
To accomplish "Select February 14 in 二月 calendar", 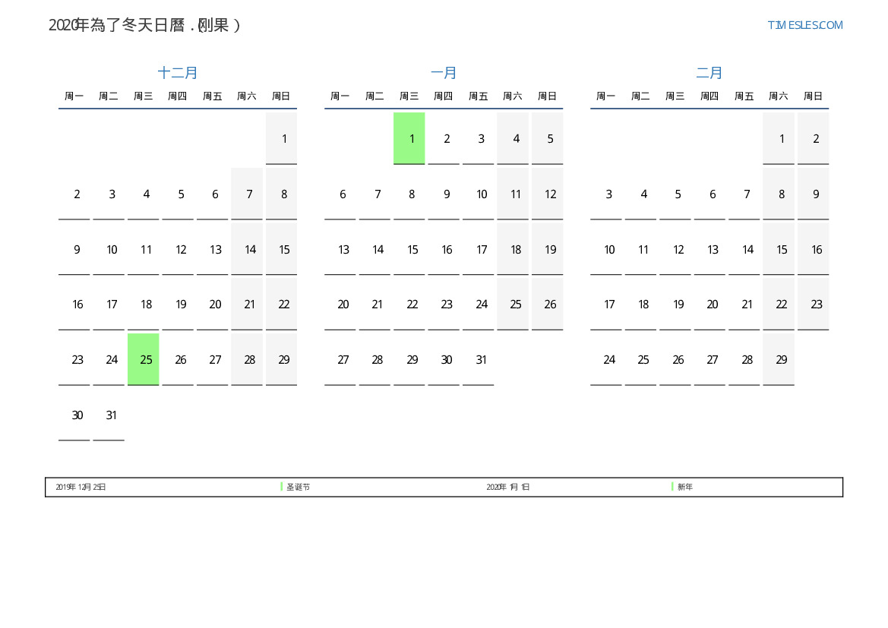I will 747,249.
